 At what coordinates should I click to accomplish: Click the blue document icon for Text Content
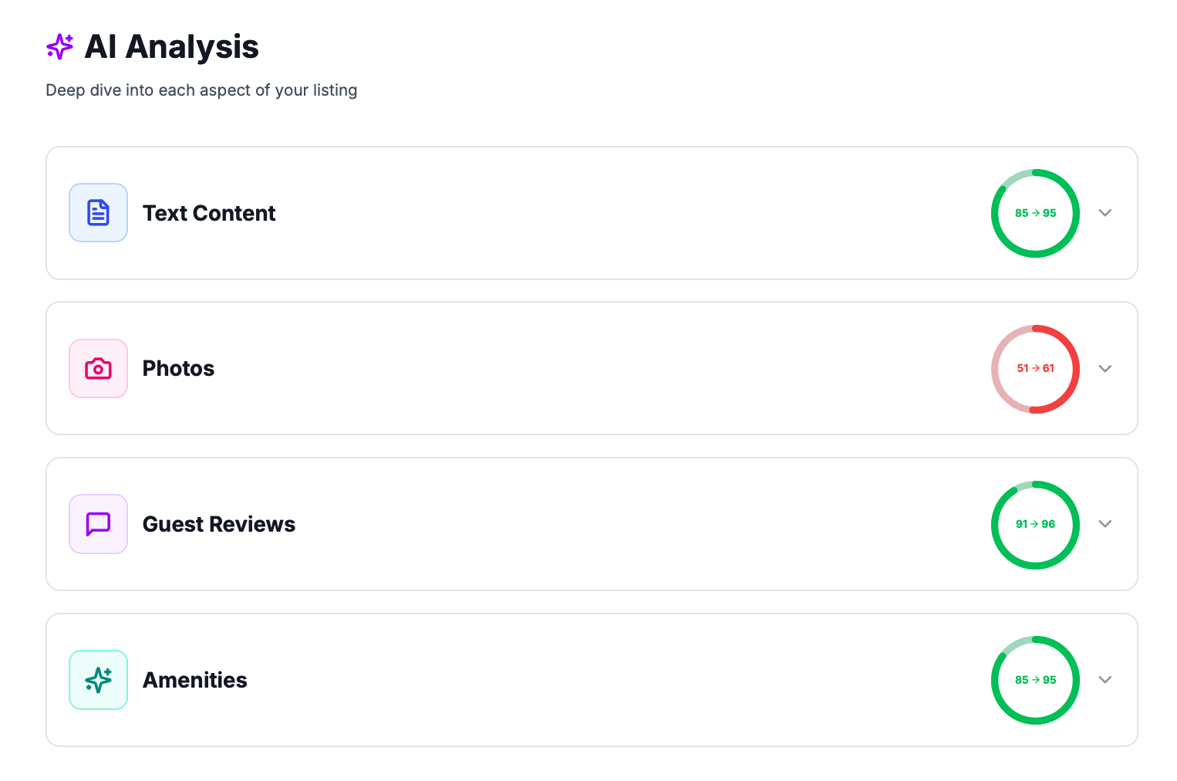point(98,213)
